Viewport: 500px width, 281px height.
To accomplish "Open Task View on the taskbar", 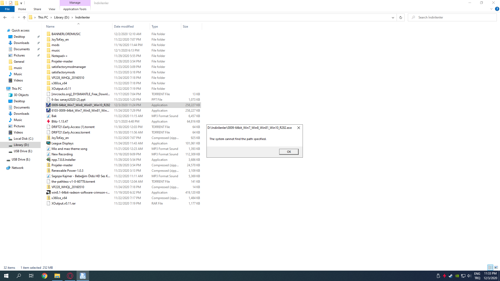I will tap(31, 276).
